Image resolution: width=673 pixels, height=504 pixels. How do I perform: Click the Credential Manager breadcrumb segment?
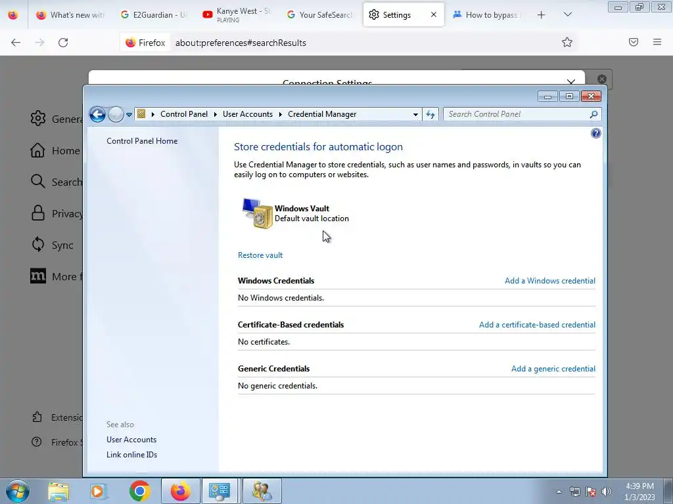tap(322, 114)
